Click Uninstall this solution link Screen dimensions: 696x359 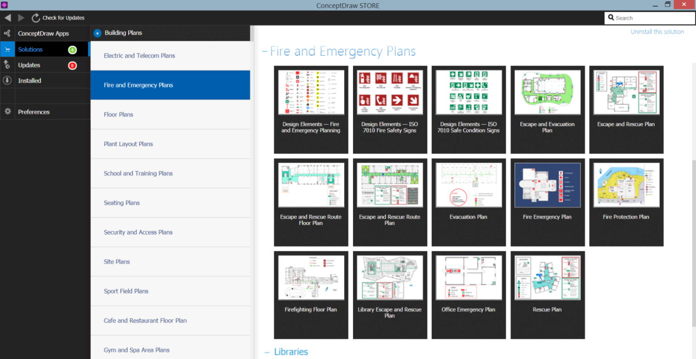[x=657, y=32]
